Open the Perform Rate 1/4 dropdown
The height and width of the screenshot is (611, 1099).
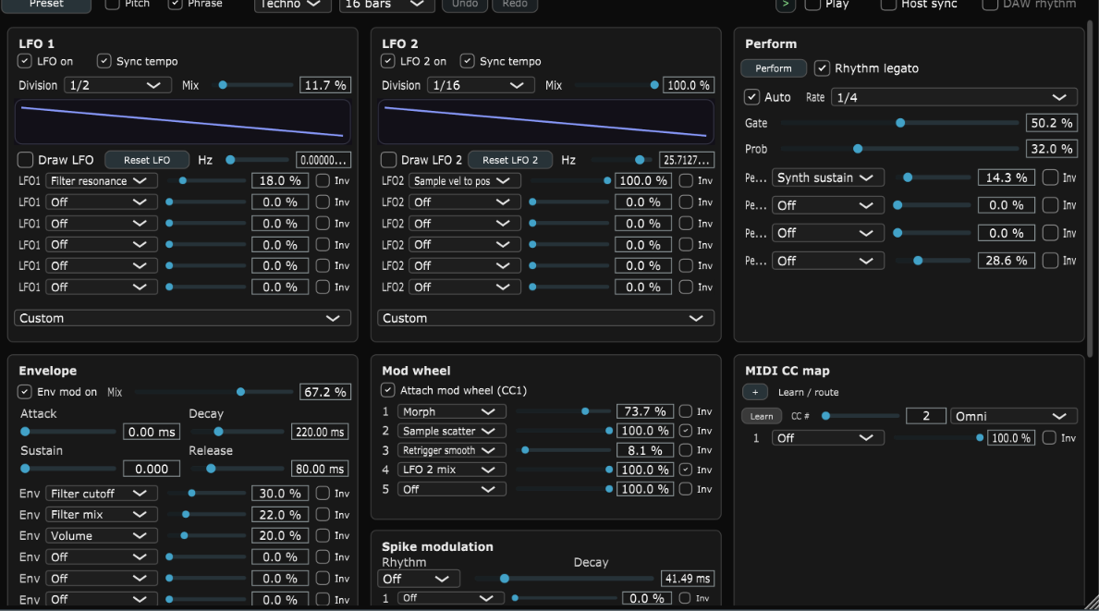953,97
